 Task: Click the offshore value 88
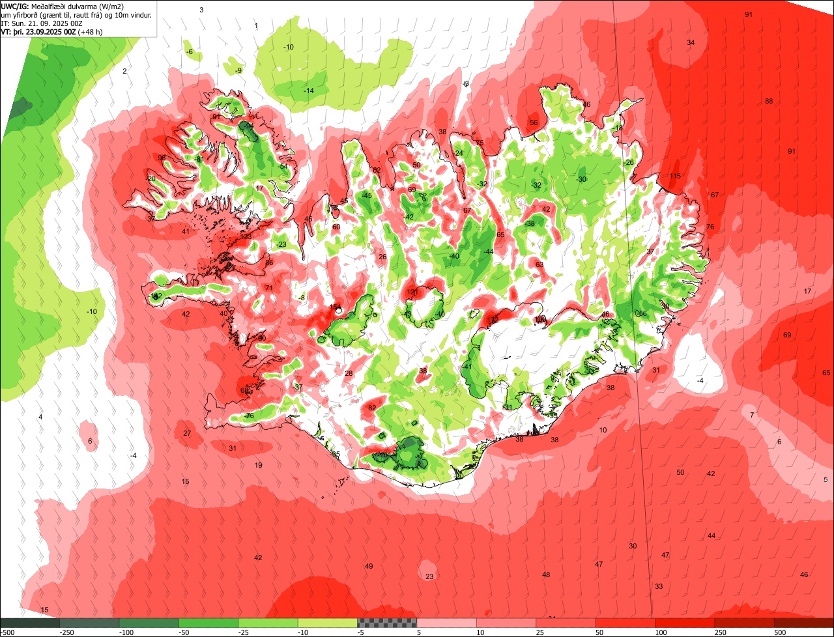coord(769,102)
